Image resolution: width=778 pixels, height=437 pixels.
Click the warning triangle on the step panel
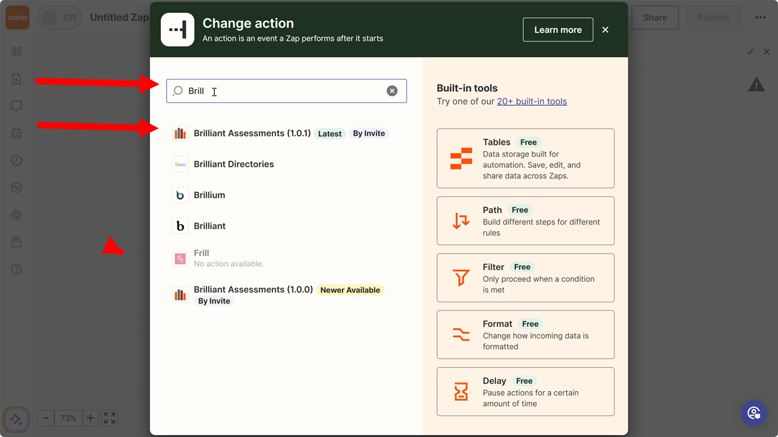[x=756, y=83]
